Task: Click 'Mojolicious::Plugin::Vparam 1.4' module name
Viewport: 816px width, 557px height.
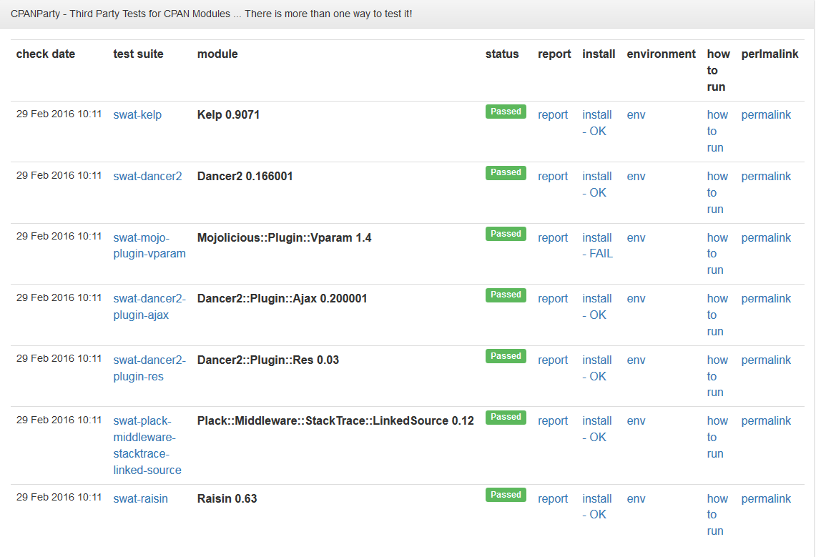Action: pyautogui.click(x=284, y=237)
